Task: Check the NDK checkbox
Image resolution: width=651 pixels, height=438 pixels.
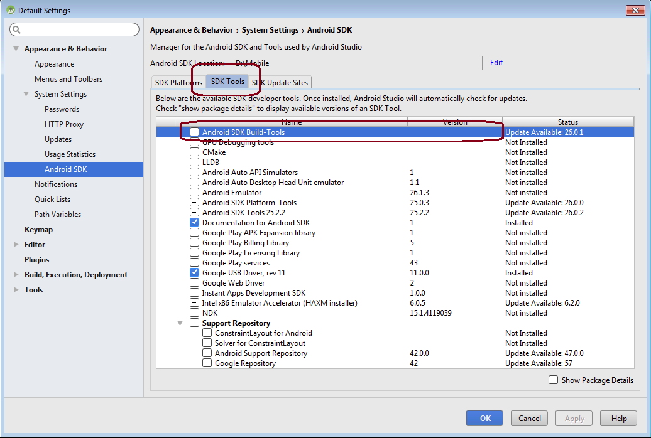Action: 195,313
